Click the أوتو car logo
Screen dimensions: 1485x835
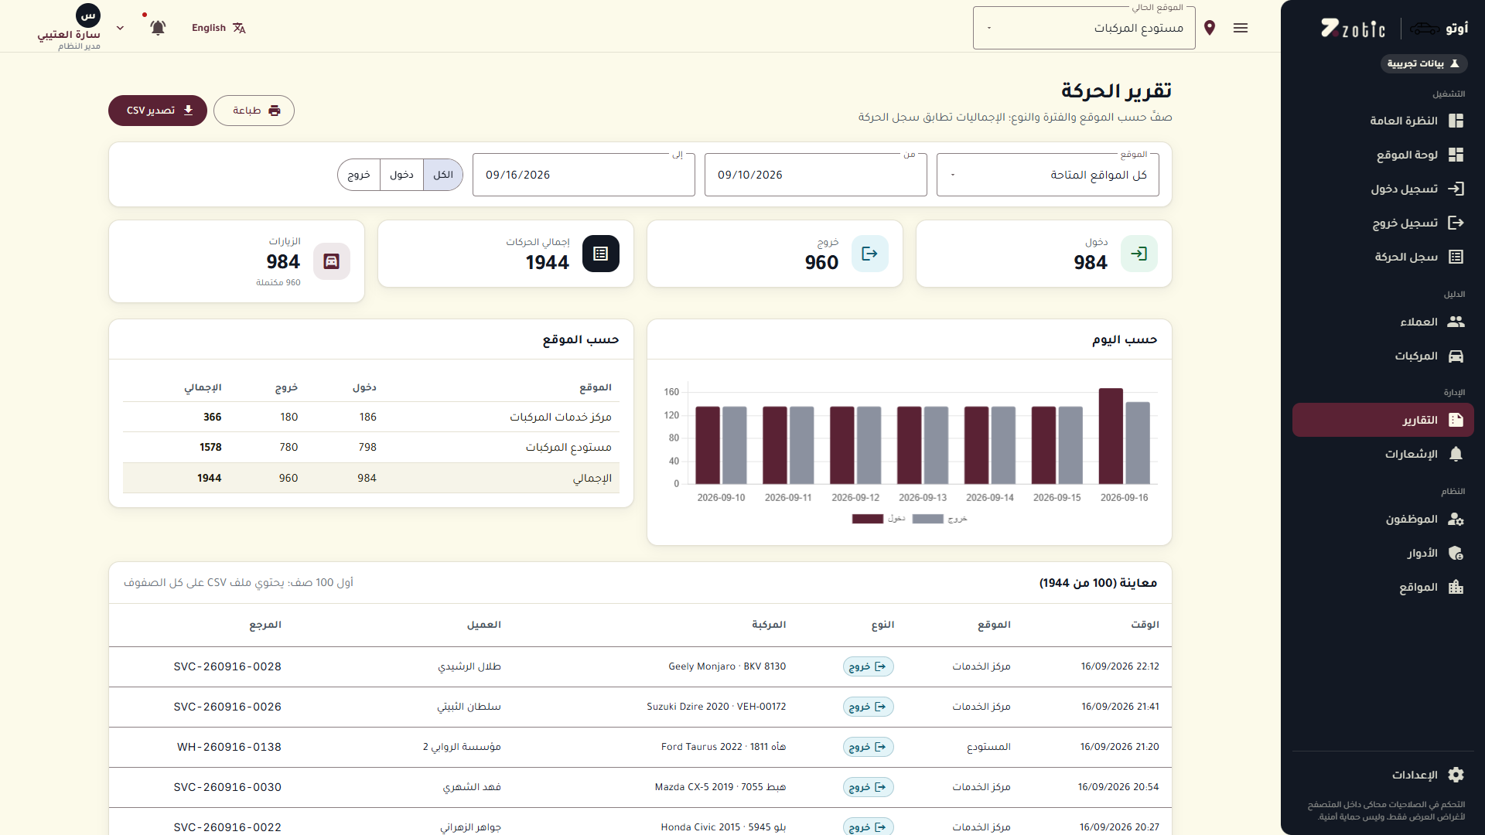[x=1439, y=29]
